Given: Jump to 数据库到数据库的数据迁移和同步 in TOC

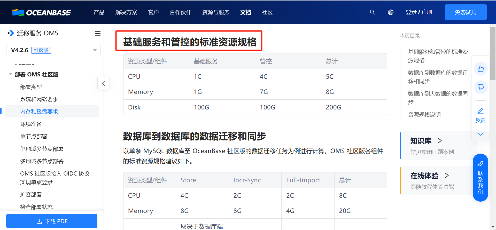Looking at the screenshot, I should pyautogui.click(x=438, y=77).
